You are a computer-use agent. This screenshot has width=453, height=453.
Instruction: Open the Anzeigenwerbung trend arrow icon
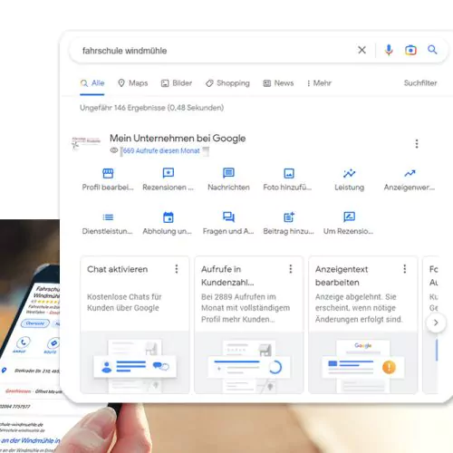coord(410,173)
